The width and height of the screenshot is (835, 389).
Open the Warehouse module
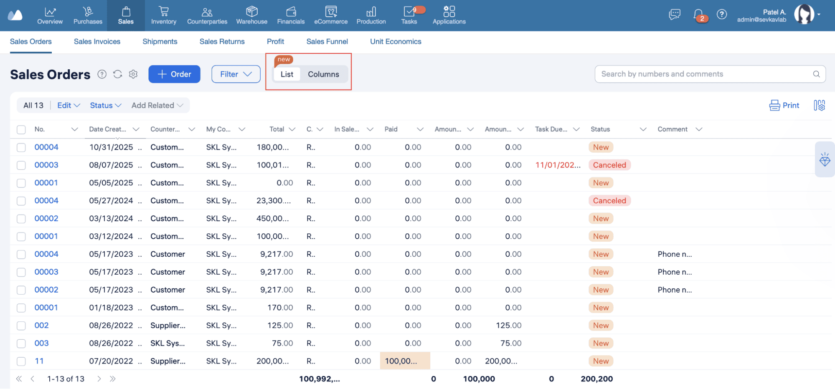251,15
